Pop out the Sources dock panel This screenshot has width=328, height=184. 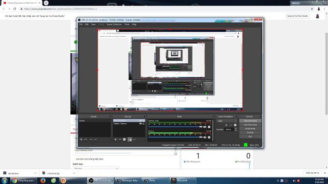(x=145, y=117)
